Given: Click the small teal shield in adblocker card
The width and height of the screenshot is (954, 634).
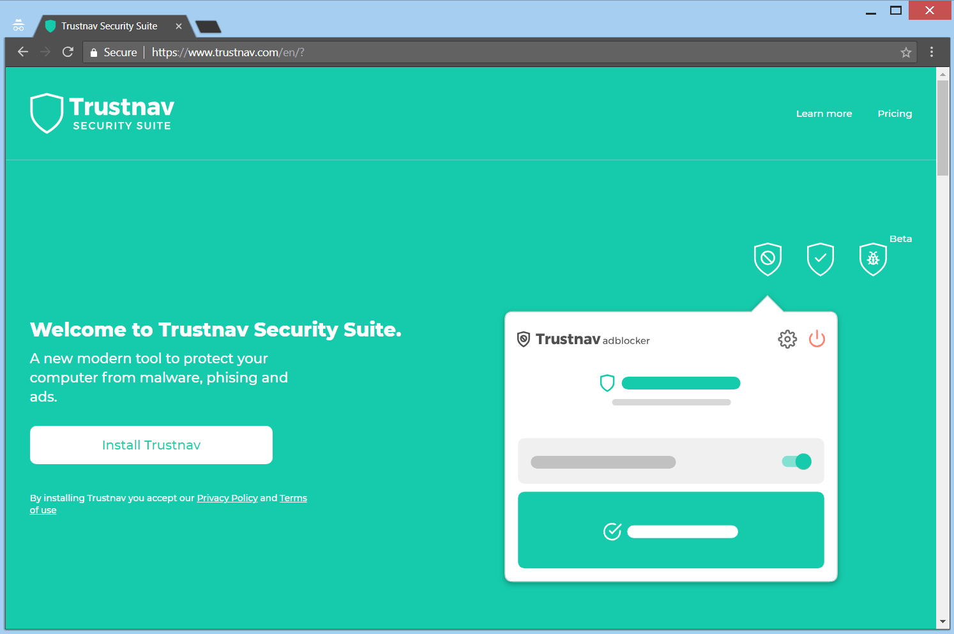Looking at the screenshot, I should click(607, 383).
